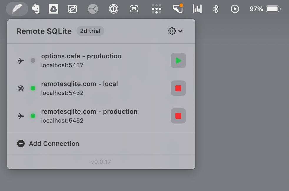Click the battery level indicator

click(x=273, y=9)
